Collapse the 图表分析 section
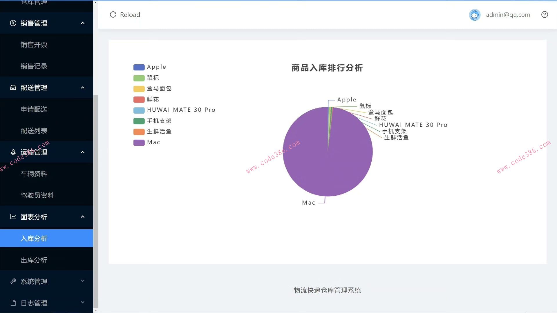The height and width of the screenshot is (313, 557). 83,217
